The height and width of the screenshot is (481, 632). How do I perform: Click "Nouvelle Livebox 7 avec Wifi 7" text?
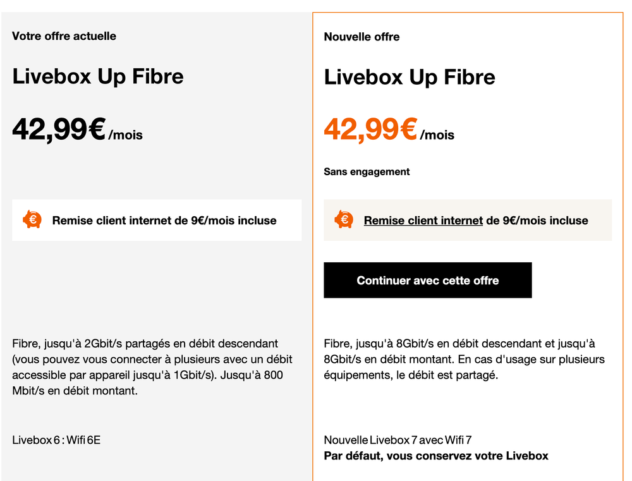398,440
